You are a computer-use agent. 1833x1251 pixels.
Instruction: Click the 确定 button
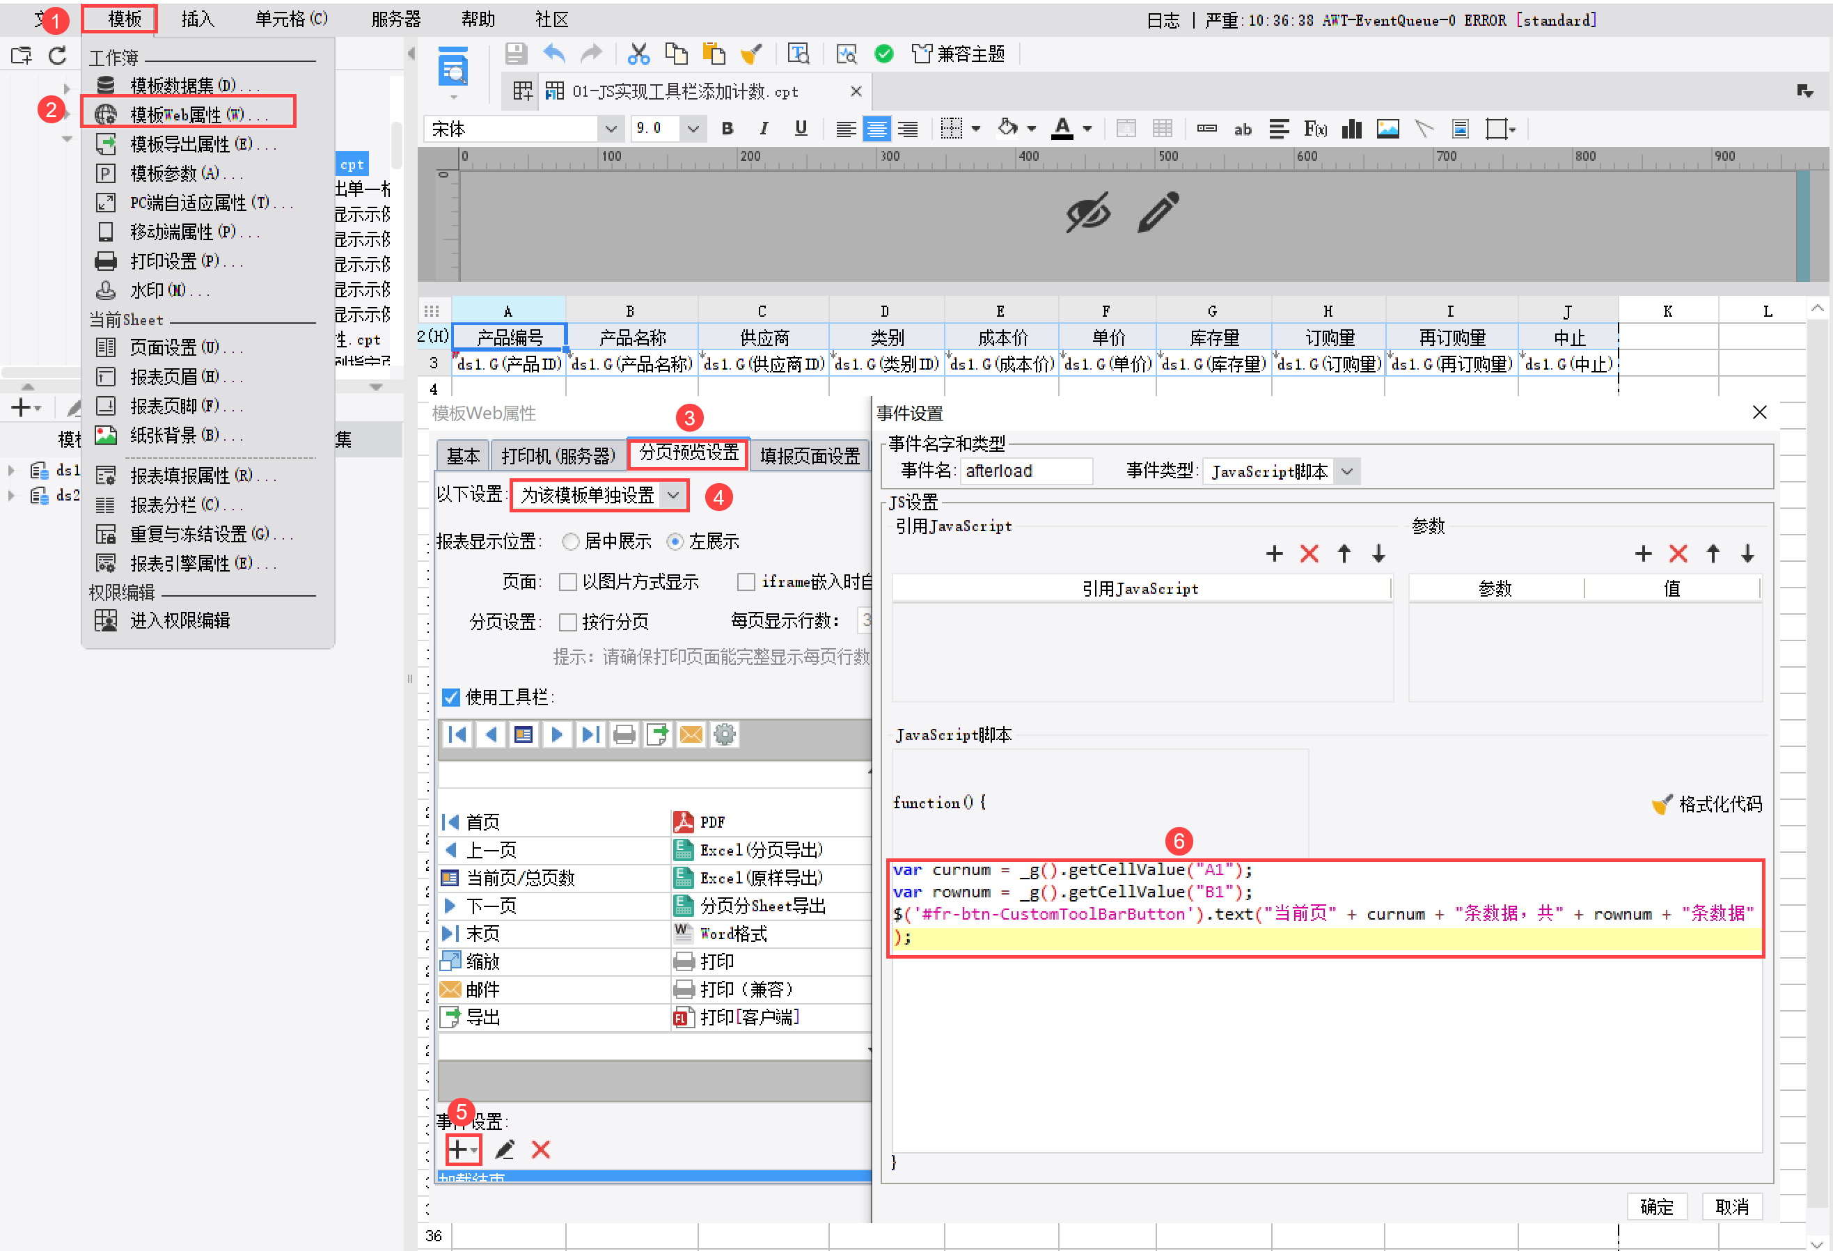1655,1207
